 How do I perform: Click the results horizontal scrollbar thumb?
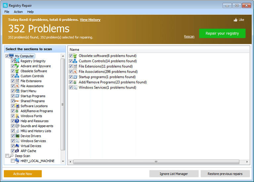(156, 162)
